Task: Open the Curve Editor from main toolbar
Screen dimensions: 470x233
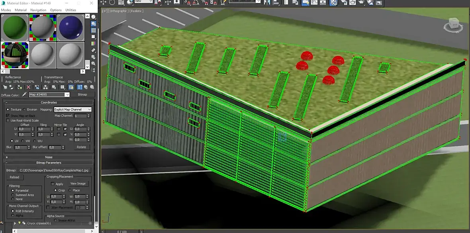Action: [x=314, y=2]
